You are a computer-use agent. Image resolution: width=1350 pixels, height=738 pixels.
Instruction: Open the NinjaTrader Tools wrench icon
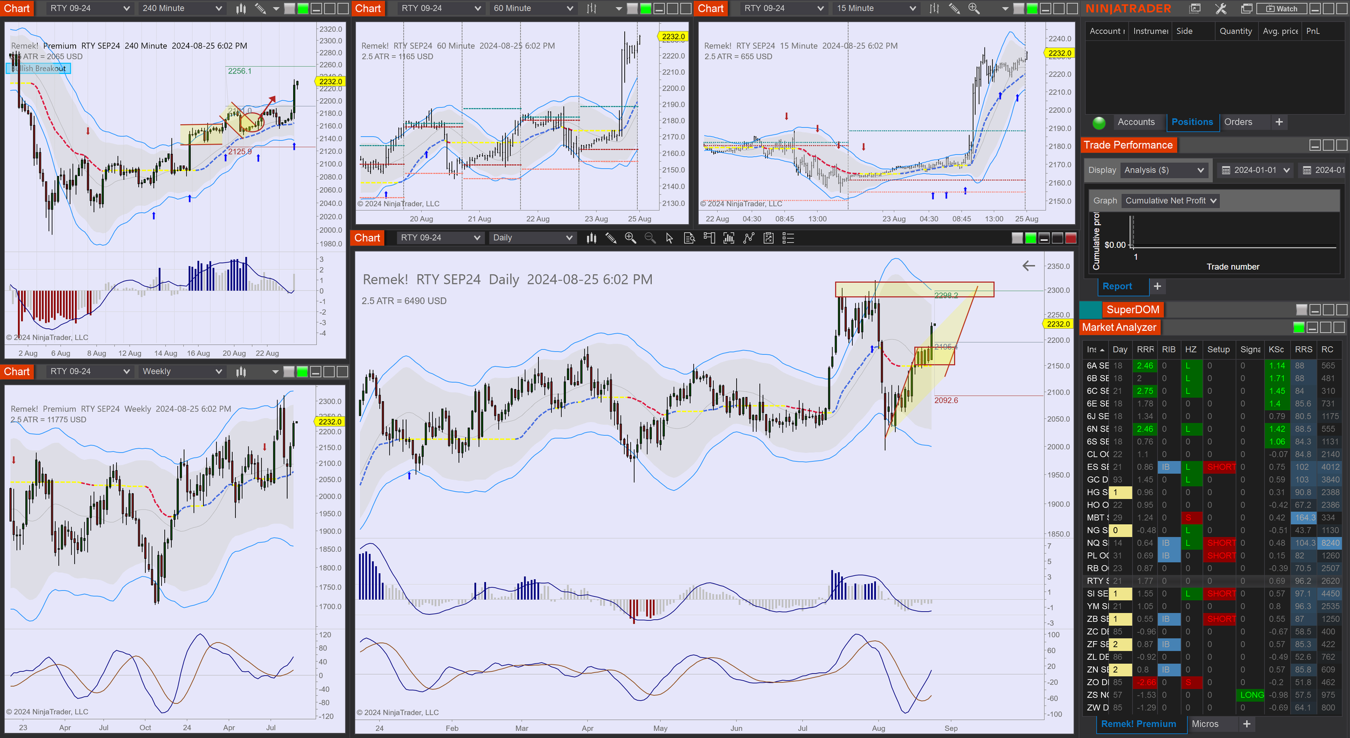[1220, 8]
